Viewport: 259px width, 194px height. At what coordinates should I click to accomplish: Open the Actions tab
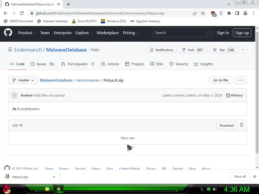110,64
